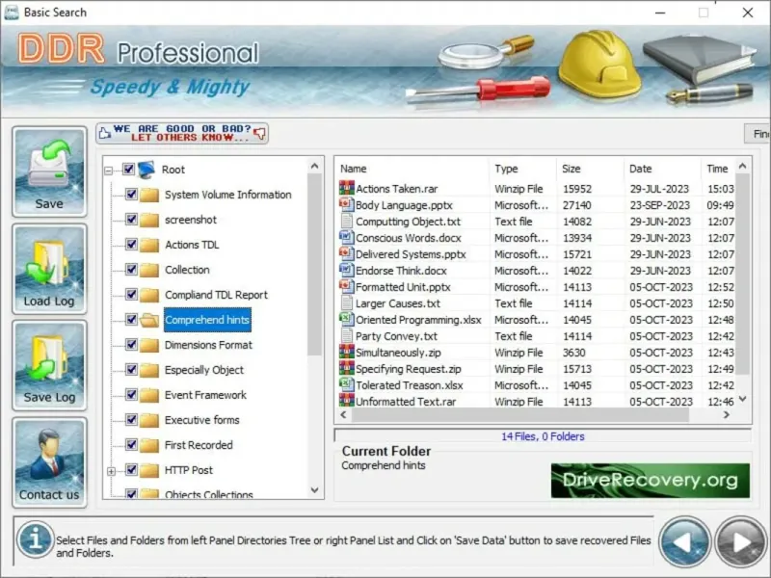Click the Root computer icon
Image resolution: width=771 pixels, height=578 pixels.
(146, 170)
